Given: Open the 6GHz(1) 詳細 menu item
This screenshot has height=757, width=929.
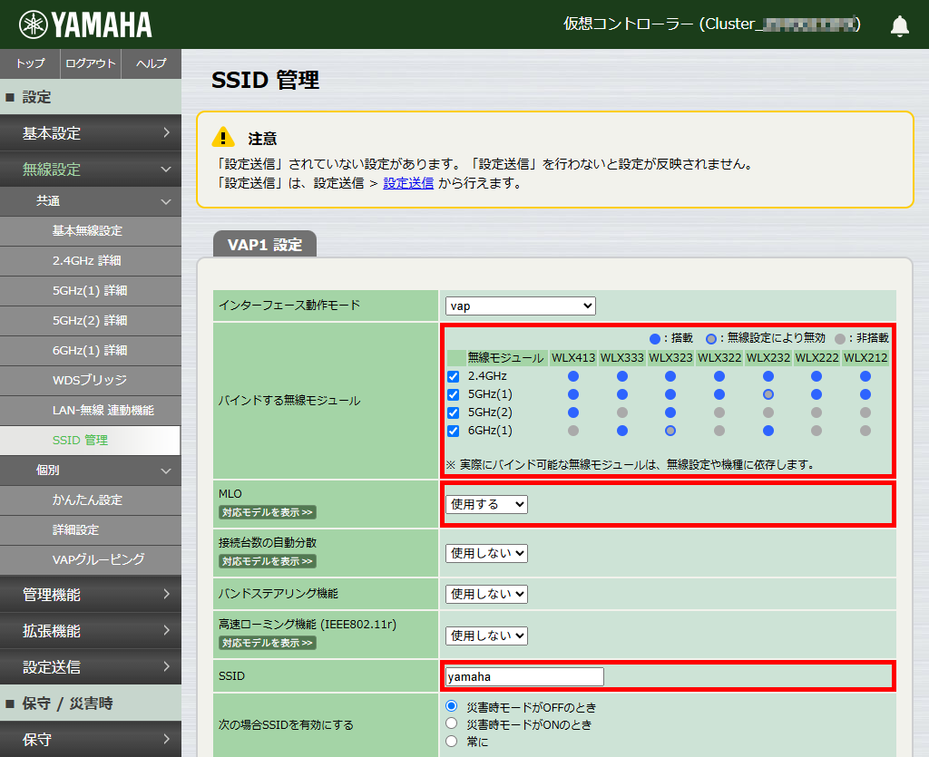Looking at the screenshot, I should 91,350.
